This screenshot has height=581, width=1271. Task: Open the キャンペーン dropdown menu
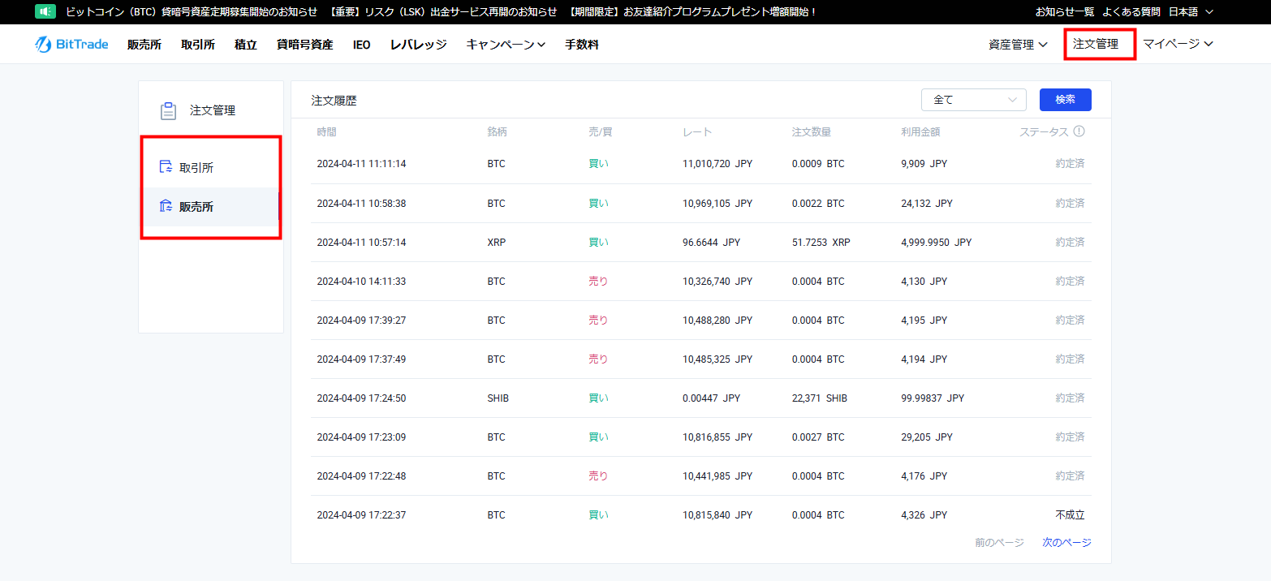pyautogui.click(x=505, y=45)
